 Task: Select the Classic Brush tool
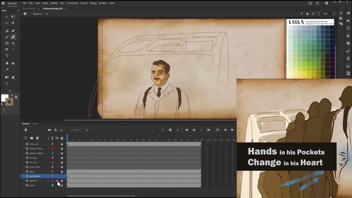(x=7, y=37)
